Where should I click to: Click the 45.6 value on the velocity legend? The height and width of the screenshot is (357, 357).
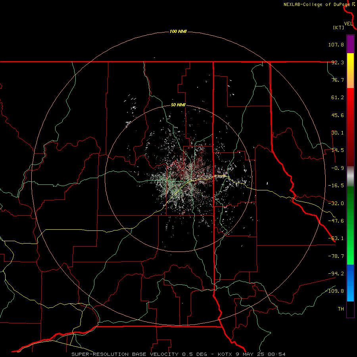[338, 115]
